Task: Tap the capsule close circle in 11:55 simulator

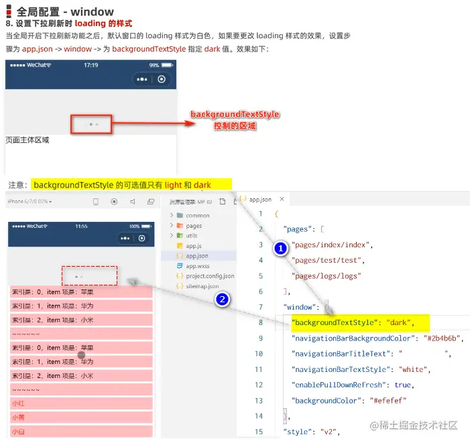Action: [141, 238]
